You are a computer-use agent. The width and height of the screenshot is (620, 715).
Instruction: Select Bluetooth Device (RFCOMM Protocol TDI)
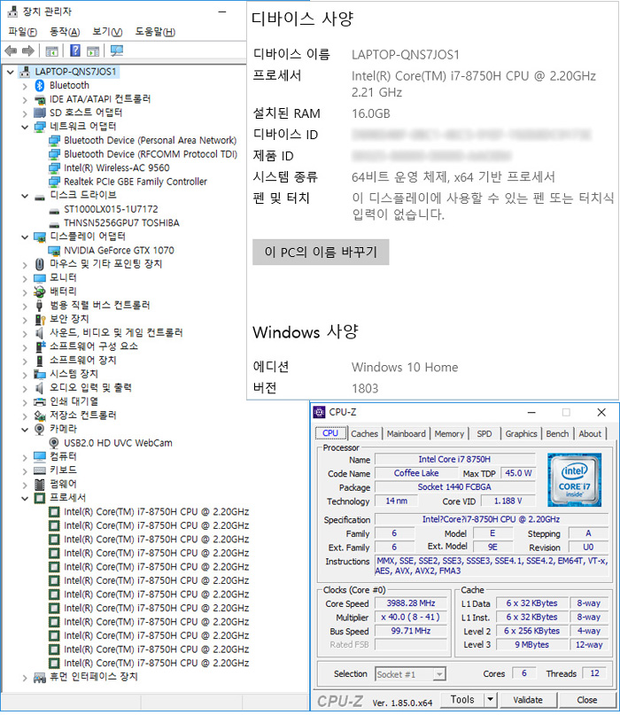coord(151,154)
